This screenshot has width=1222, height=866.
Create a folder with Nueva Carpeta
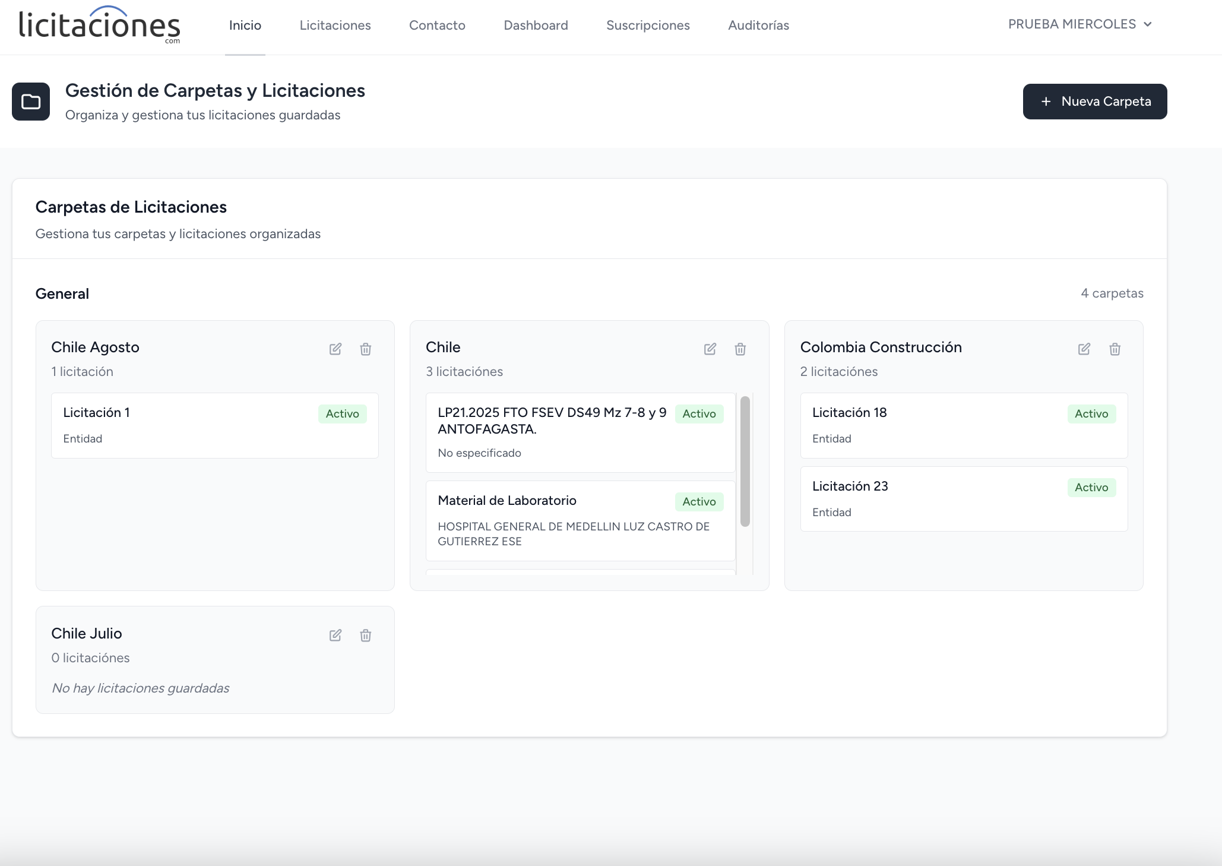click(1095, 102)
